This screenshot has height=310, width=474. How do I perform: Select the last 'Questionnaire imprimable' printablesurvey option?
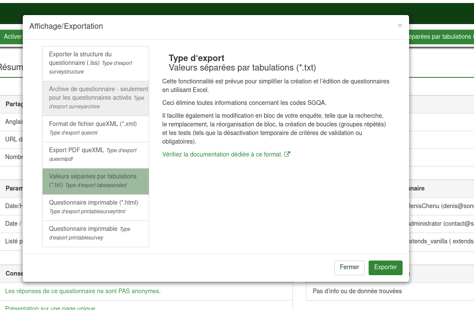[x=95, y=233]
